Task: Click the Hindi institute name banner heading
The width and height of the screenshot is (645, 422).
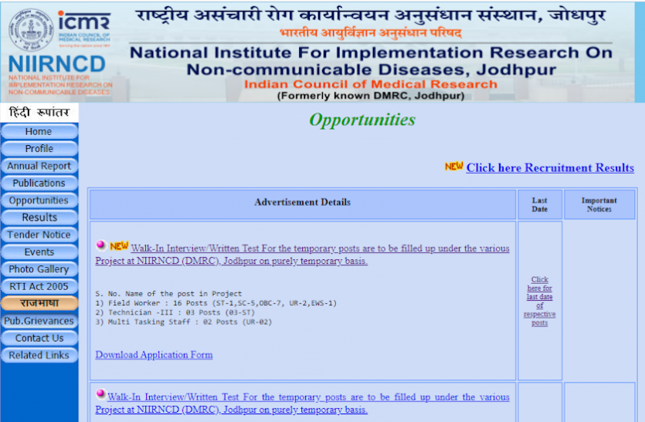Action: 371,15
